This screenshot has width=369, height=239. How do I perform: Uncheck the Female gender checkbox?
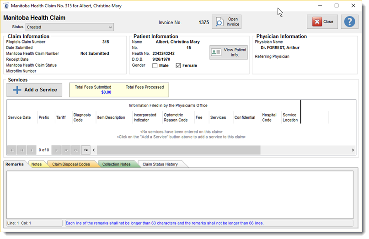pyautogui.click(x=178, y=66)
